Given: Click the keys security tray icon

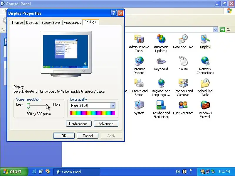Looking at the screenshot, I should (x=203, y=172).
